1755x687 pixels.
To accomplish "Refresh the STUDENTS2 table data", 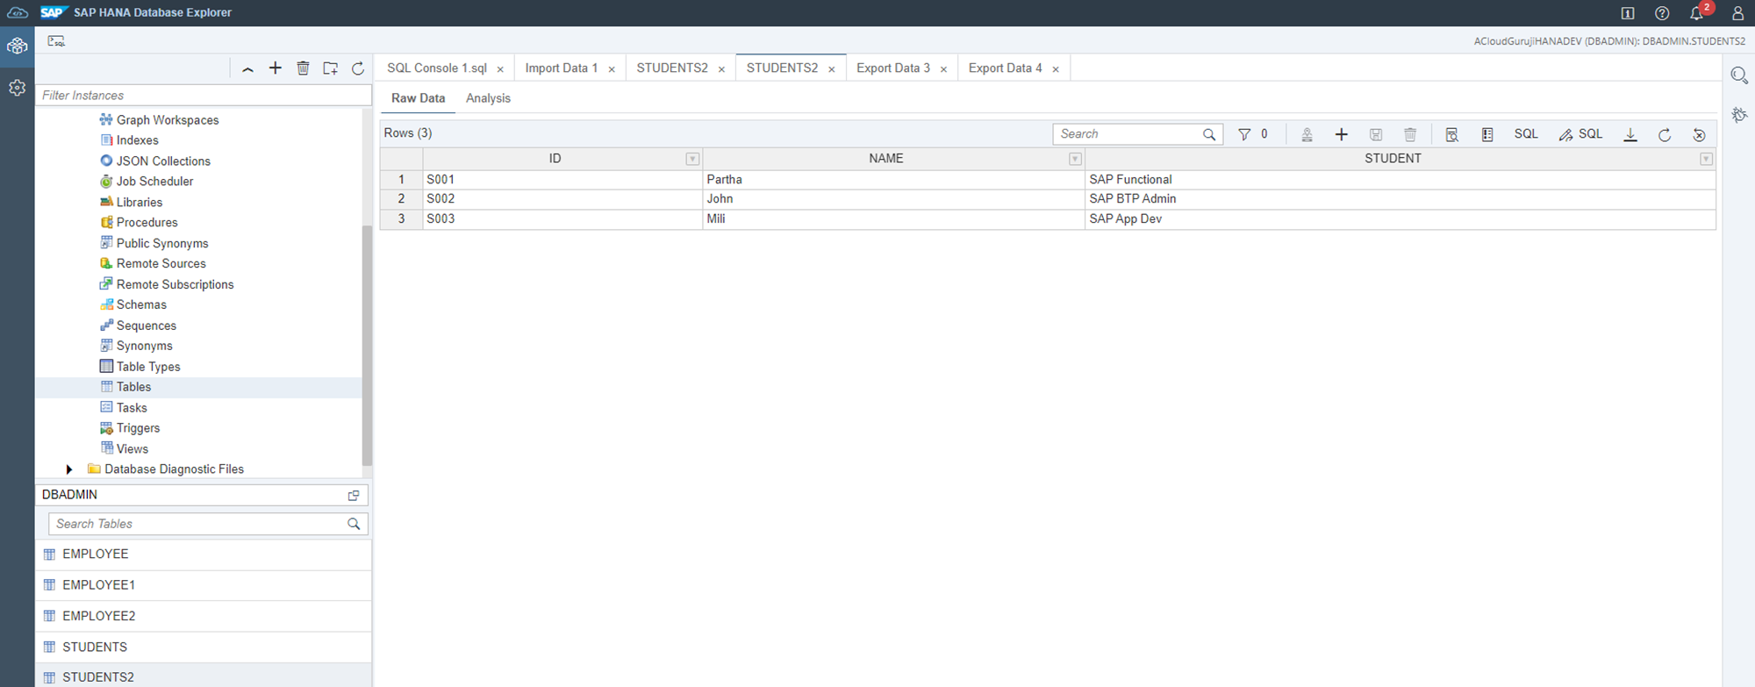I will coord(1664,134).
